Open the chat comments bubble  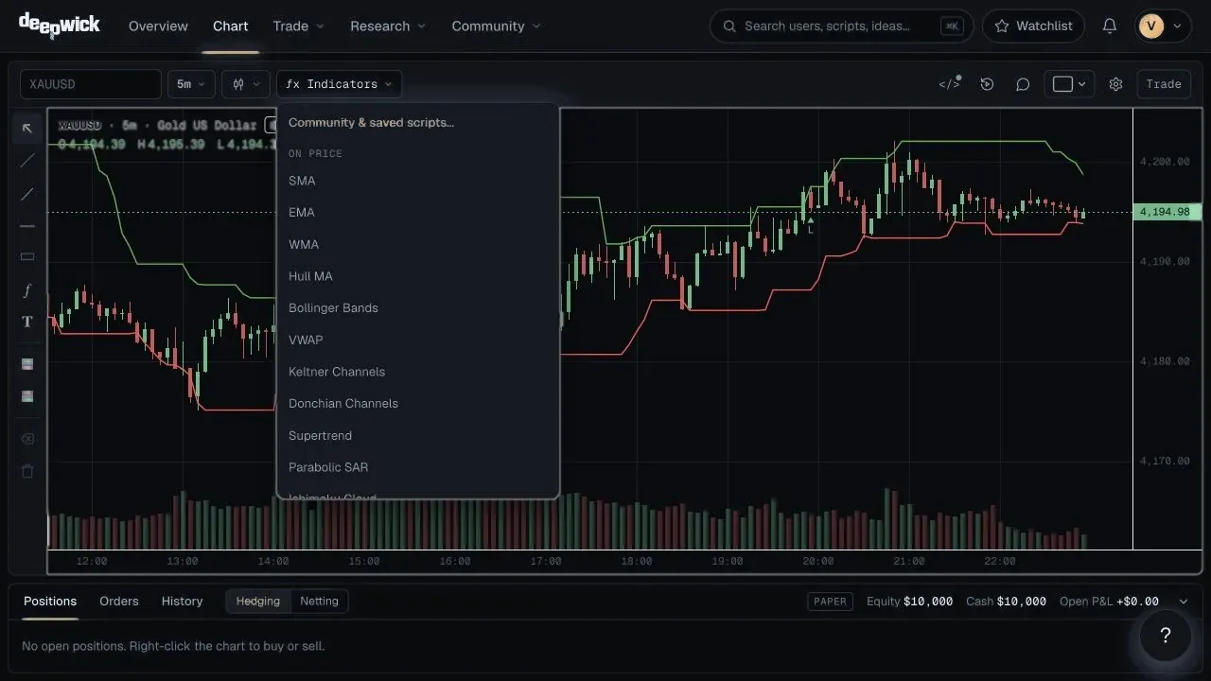(1023, 84)
